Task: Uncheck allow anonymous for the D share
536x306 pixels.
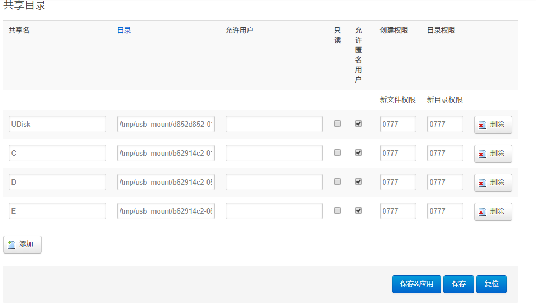Action: click(x=359, y=181)
